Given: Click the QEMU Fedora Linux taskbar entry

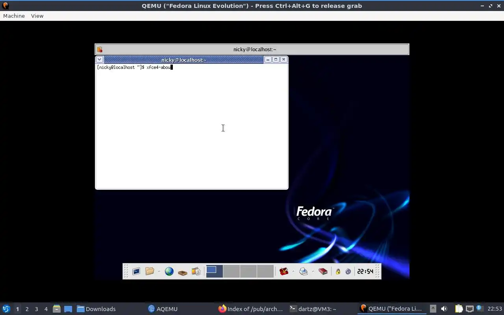Looking at the screenshot, I should (391, 309).
